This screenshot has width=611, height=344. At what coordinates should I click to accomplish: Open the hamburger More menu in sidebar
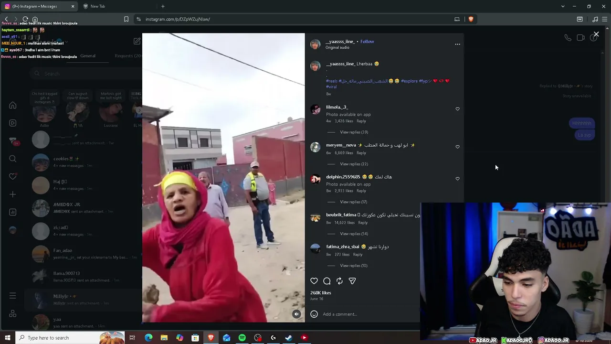pyautogui.click(x=13, y=296)
